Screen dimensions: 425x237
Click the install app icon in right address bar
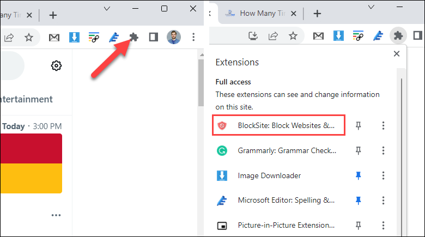click(x=253, y=36)
